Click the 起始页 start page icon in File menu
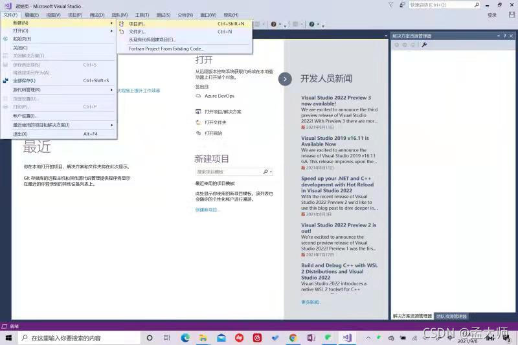Image resolution: width=518 pixels, height=345 pixels. (x=6, y=39)
